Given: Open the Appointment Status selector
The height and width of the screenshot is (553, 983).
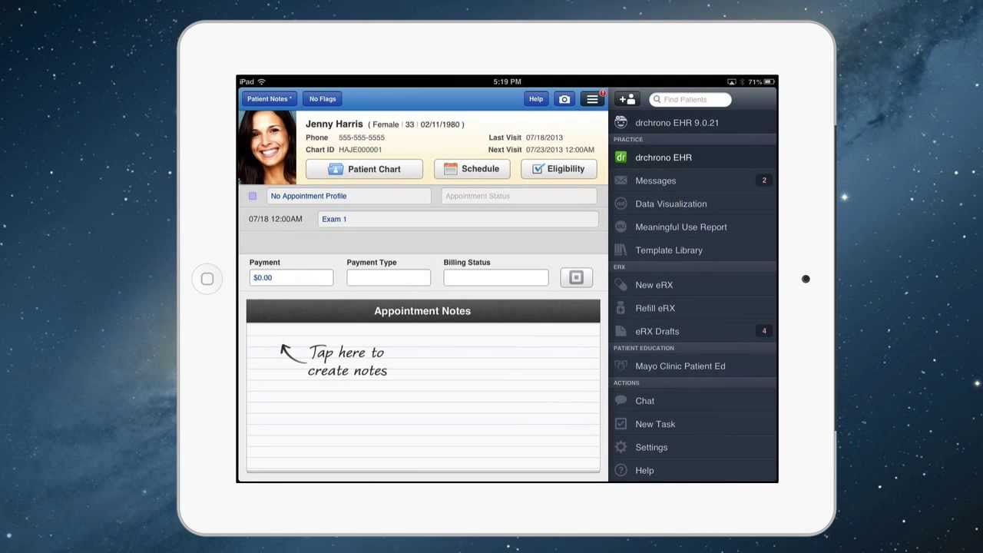Looking at the screenshot, I should click(x=519, y=196).
